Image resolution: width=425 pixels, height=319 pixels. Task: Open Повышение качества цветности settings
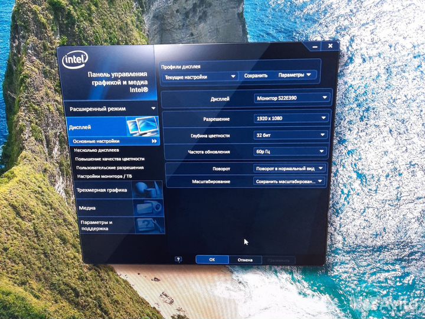[x=110, y=159]
